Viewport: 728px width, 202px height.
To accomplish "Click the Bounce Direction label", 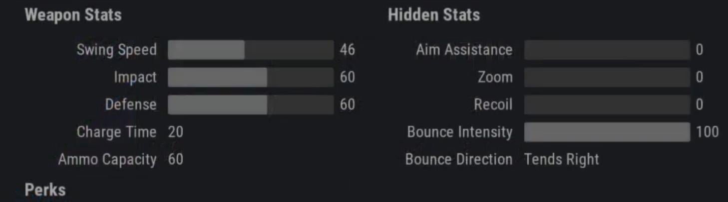I will [x=458, y=159].
